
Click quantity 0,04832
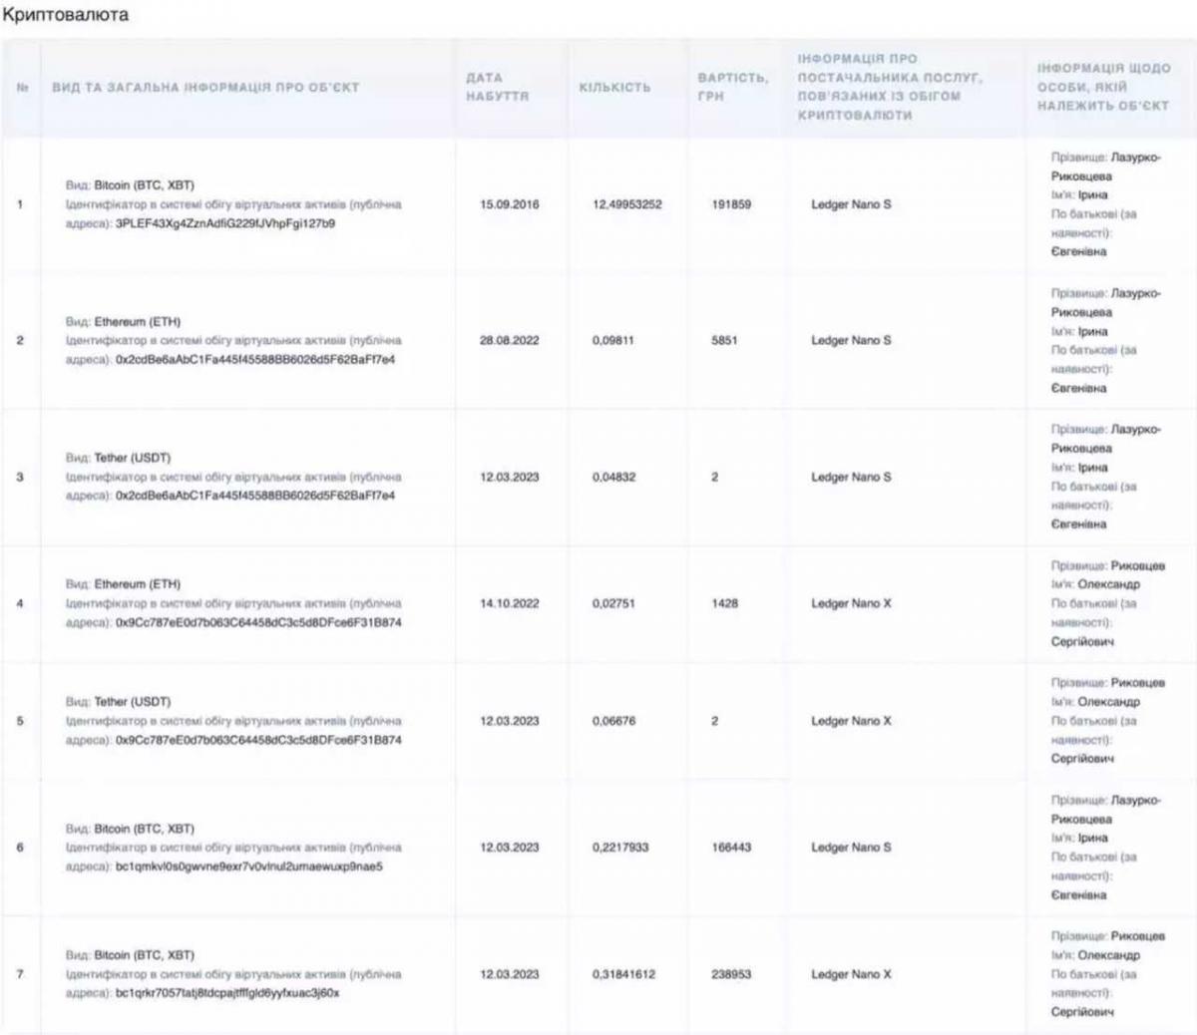click(613, 477)
